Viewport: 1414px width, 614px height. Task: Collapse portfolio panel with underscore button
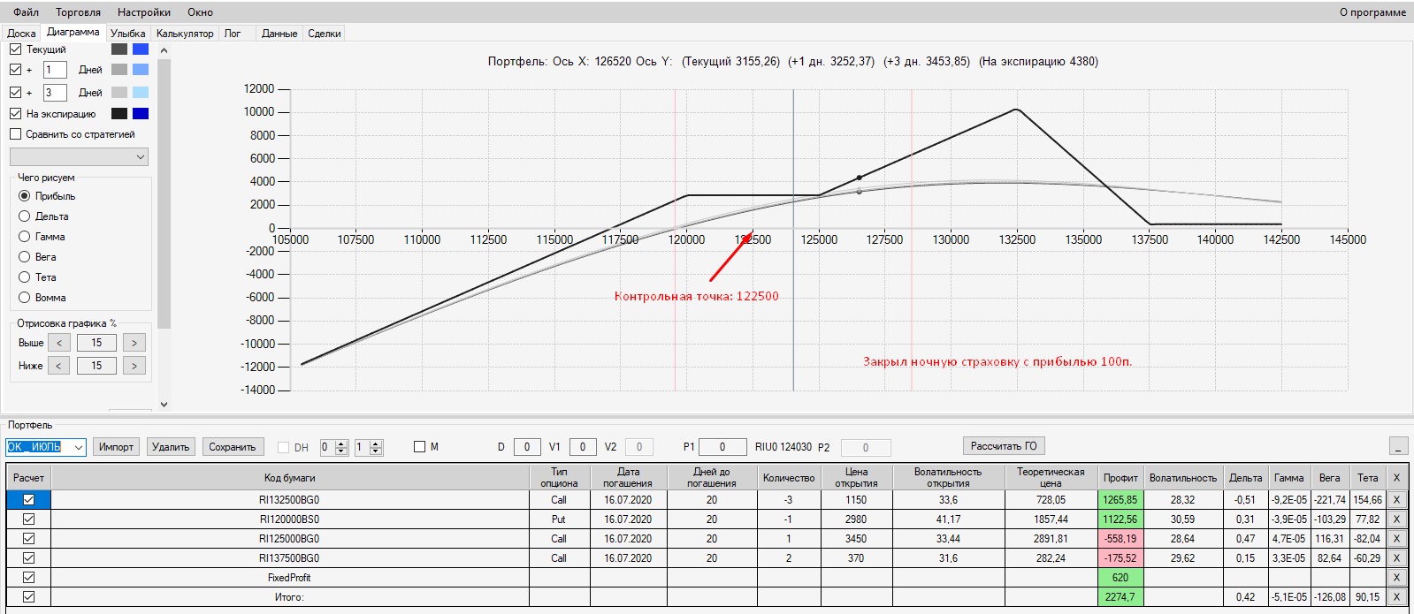(1398, 446)
